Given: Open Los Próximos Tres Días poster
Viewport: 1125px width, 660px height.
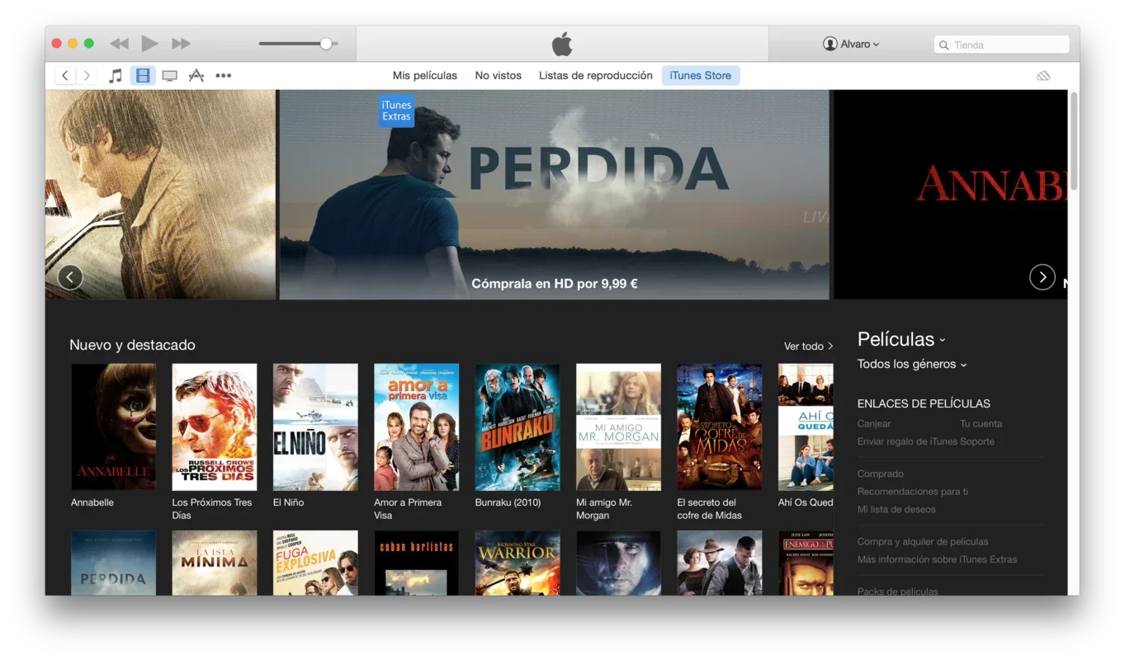Looking at the screenshot, I should (215, 427).
